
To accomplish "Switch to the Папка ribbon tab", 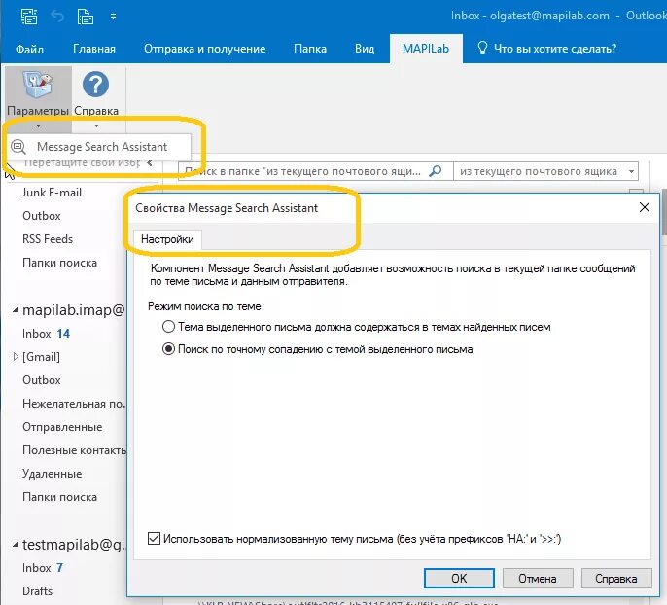I will click(x=310, y=49).
